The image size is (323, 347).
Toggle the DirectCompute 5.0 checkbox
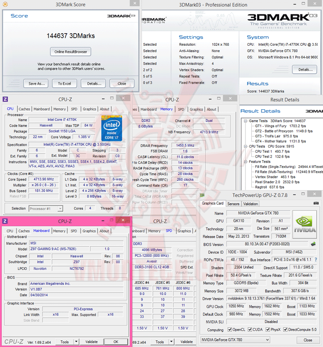285,330
